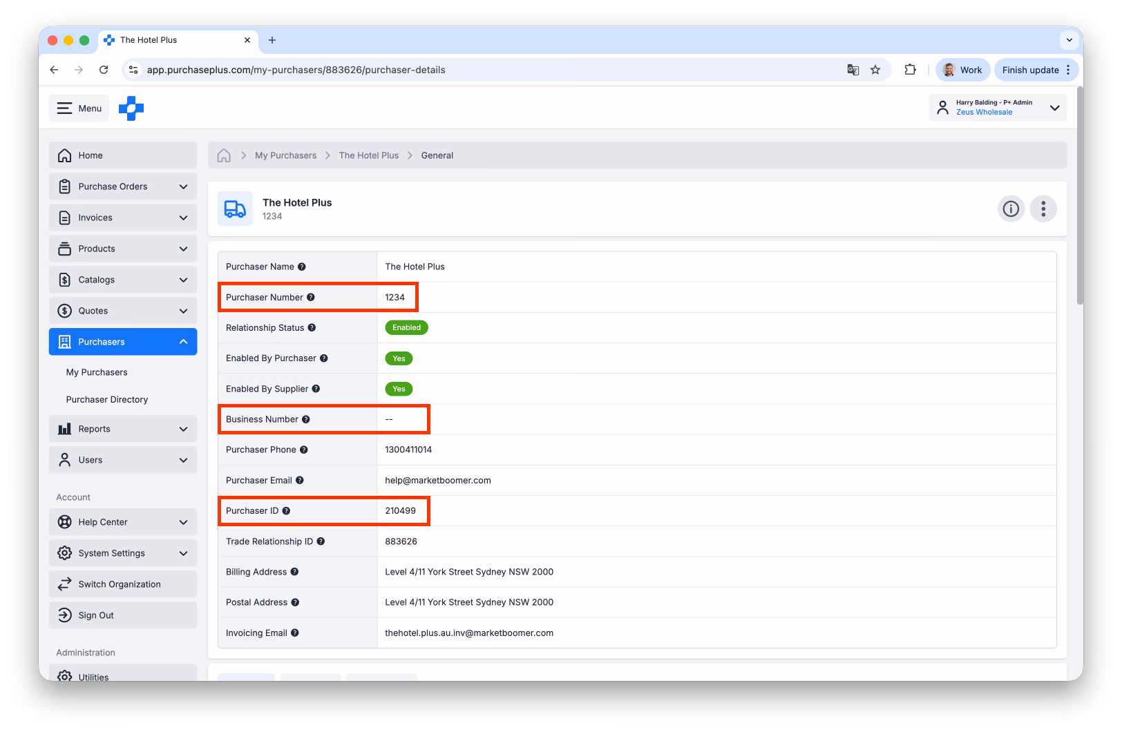Open Utilities under Administration
Image resolution: width=1122 pixels, height=732 pixels.
123,673
